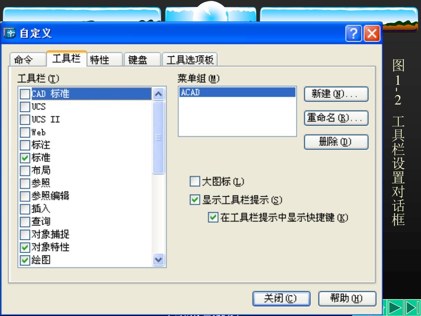Close the 自定义 dialog with red X
The height and width of the screenshot is (316, 421).
click(372, 33)
